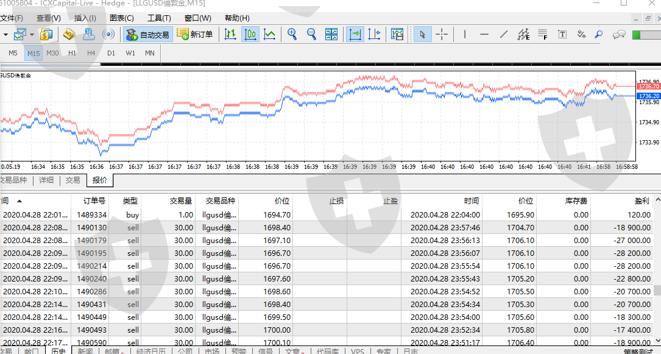
Task: Select the H1 timeframe button
Action: click(72, 53)
